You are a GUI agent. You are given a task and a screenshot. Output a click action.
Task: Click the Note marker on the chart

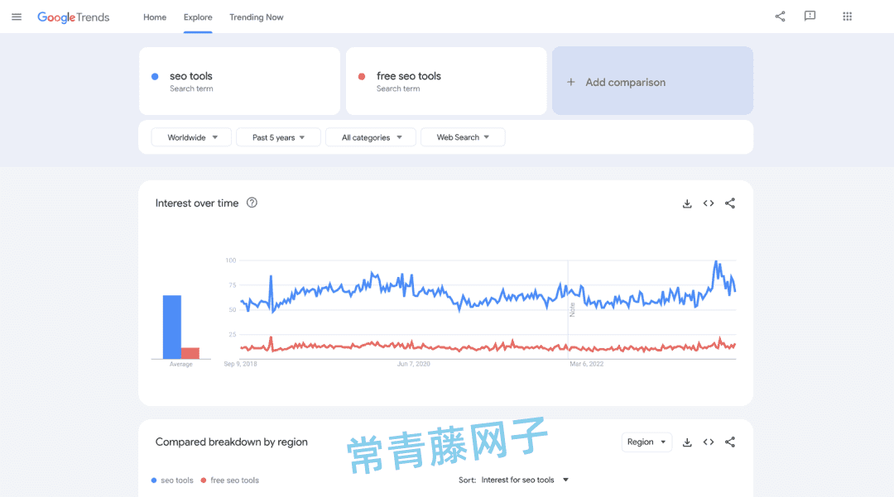[x=572, y=310]
